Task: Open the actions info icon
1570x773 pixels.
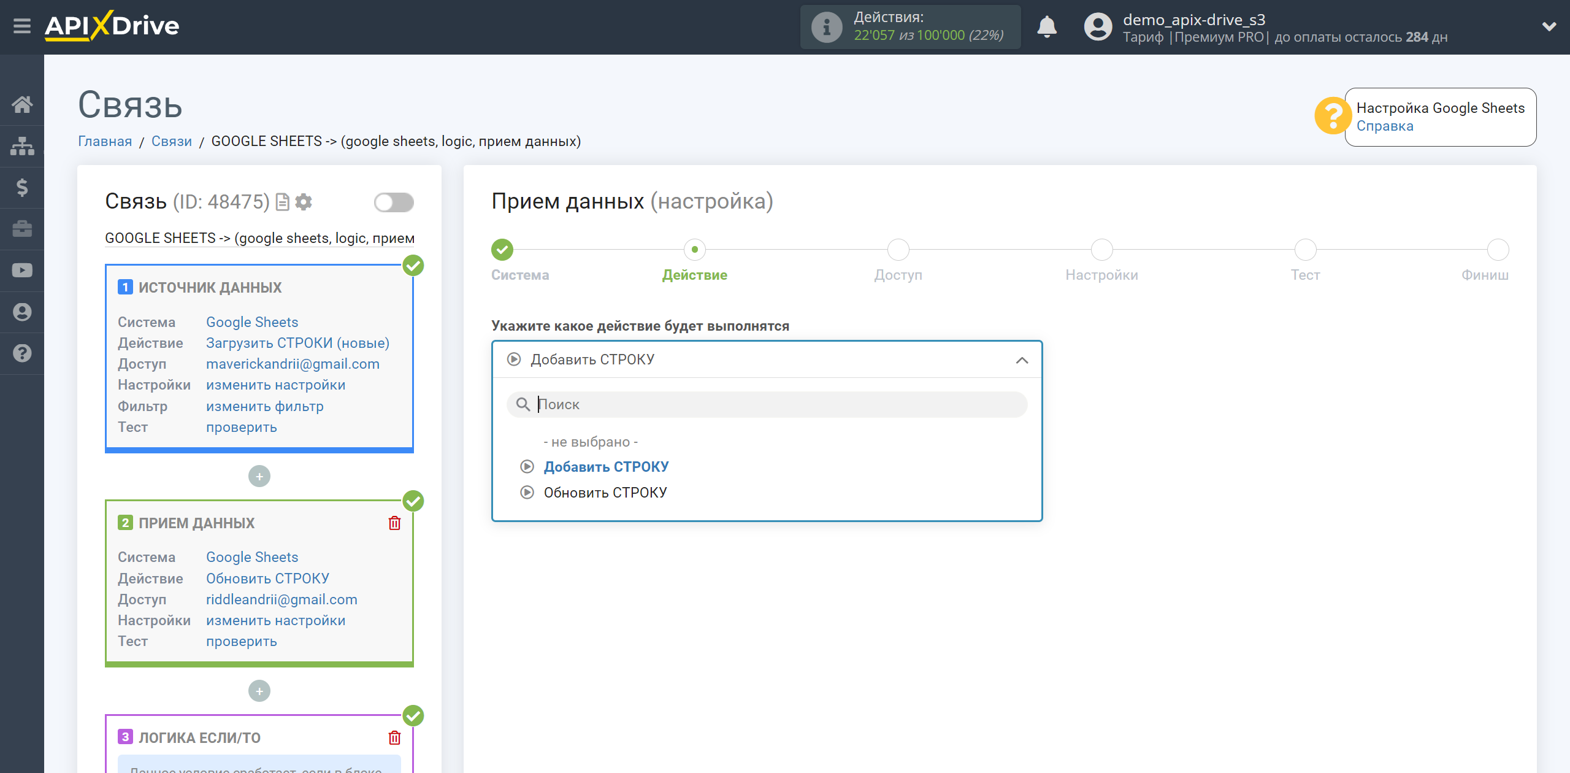Action: pyautogui.click(x=826, y=27)
